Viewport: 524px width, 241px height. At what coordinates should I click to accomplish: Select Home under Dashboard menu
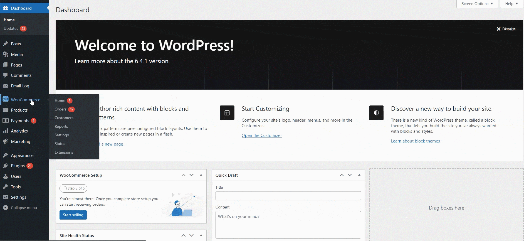tap(9, 20)
